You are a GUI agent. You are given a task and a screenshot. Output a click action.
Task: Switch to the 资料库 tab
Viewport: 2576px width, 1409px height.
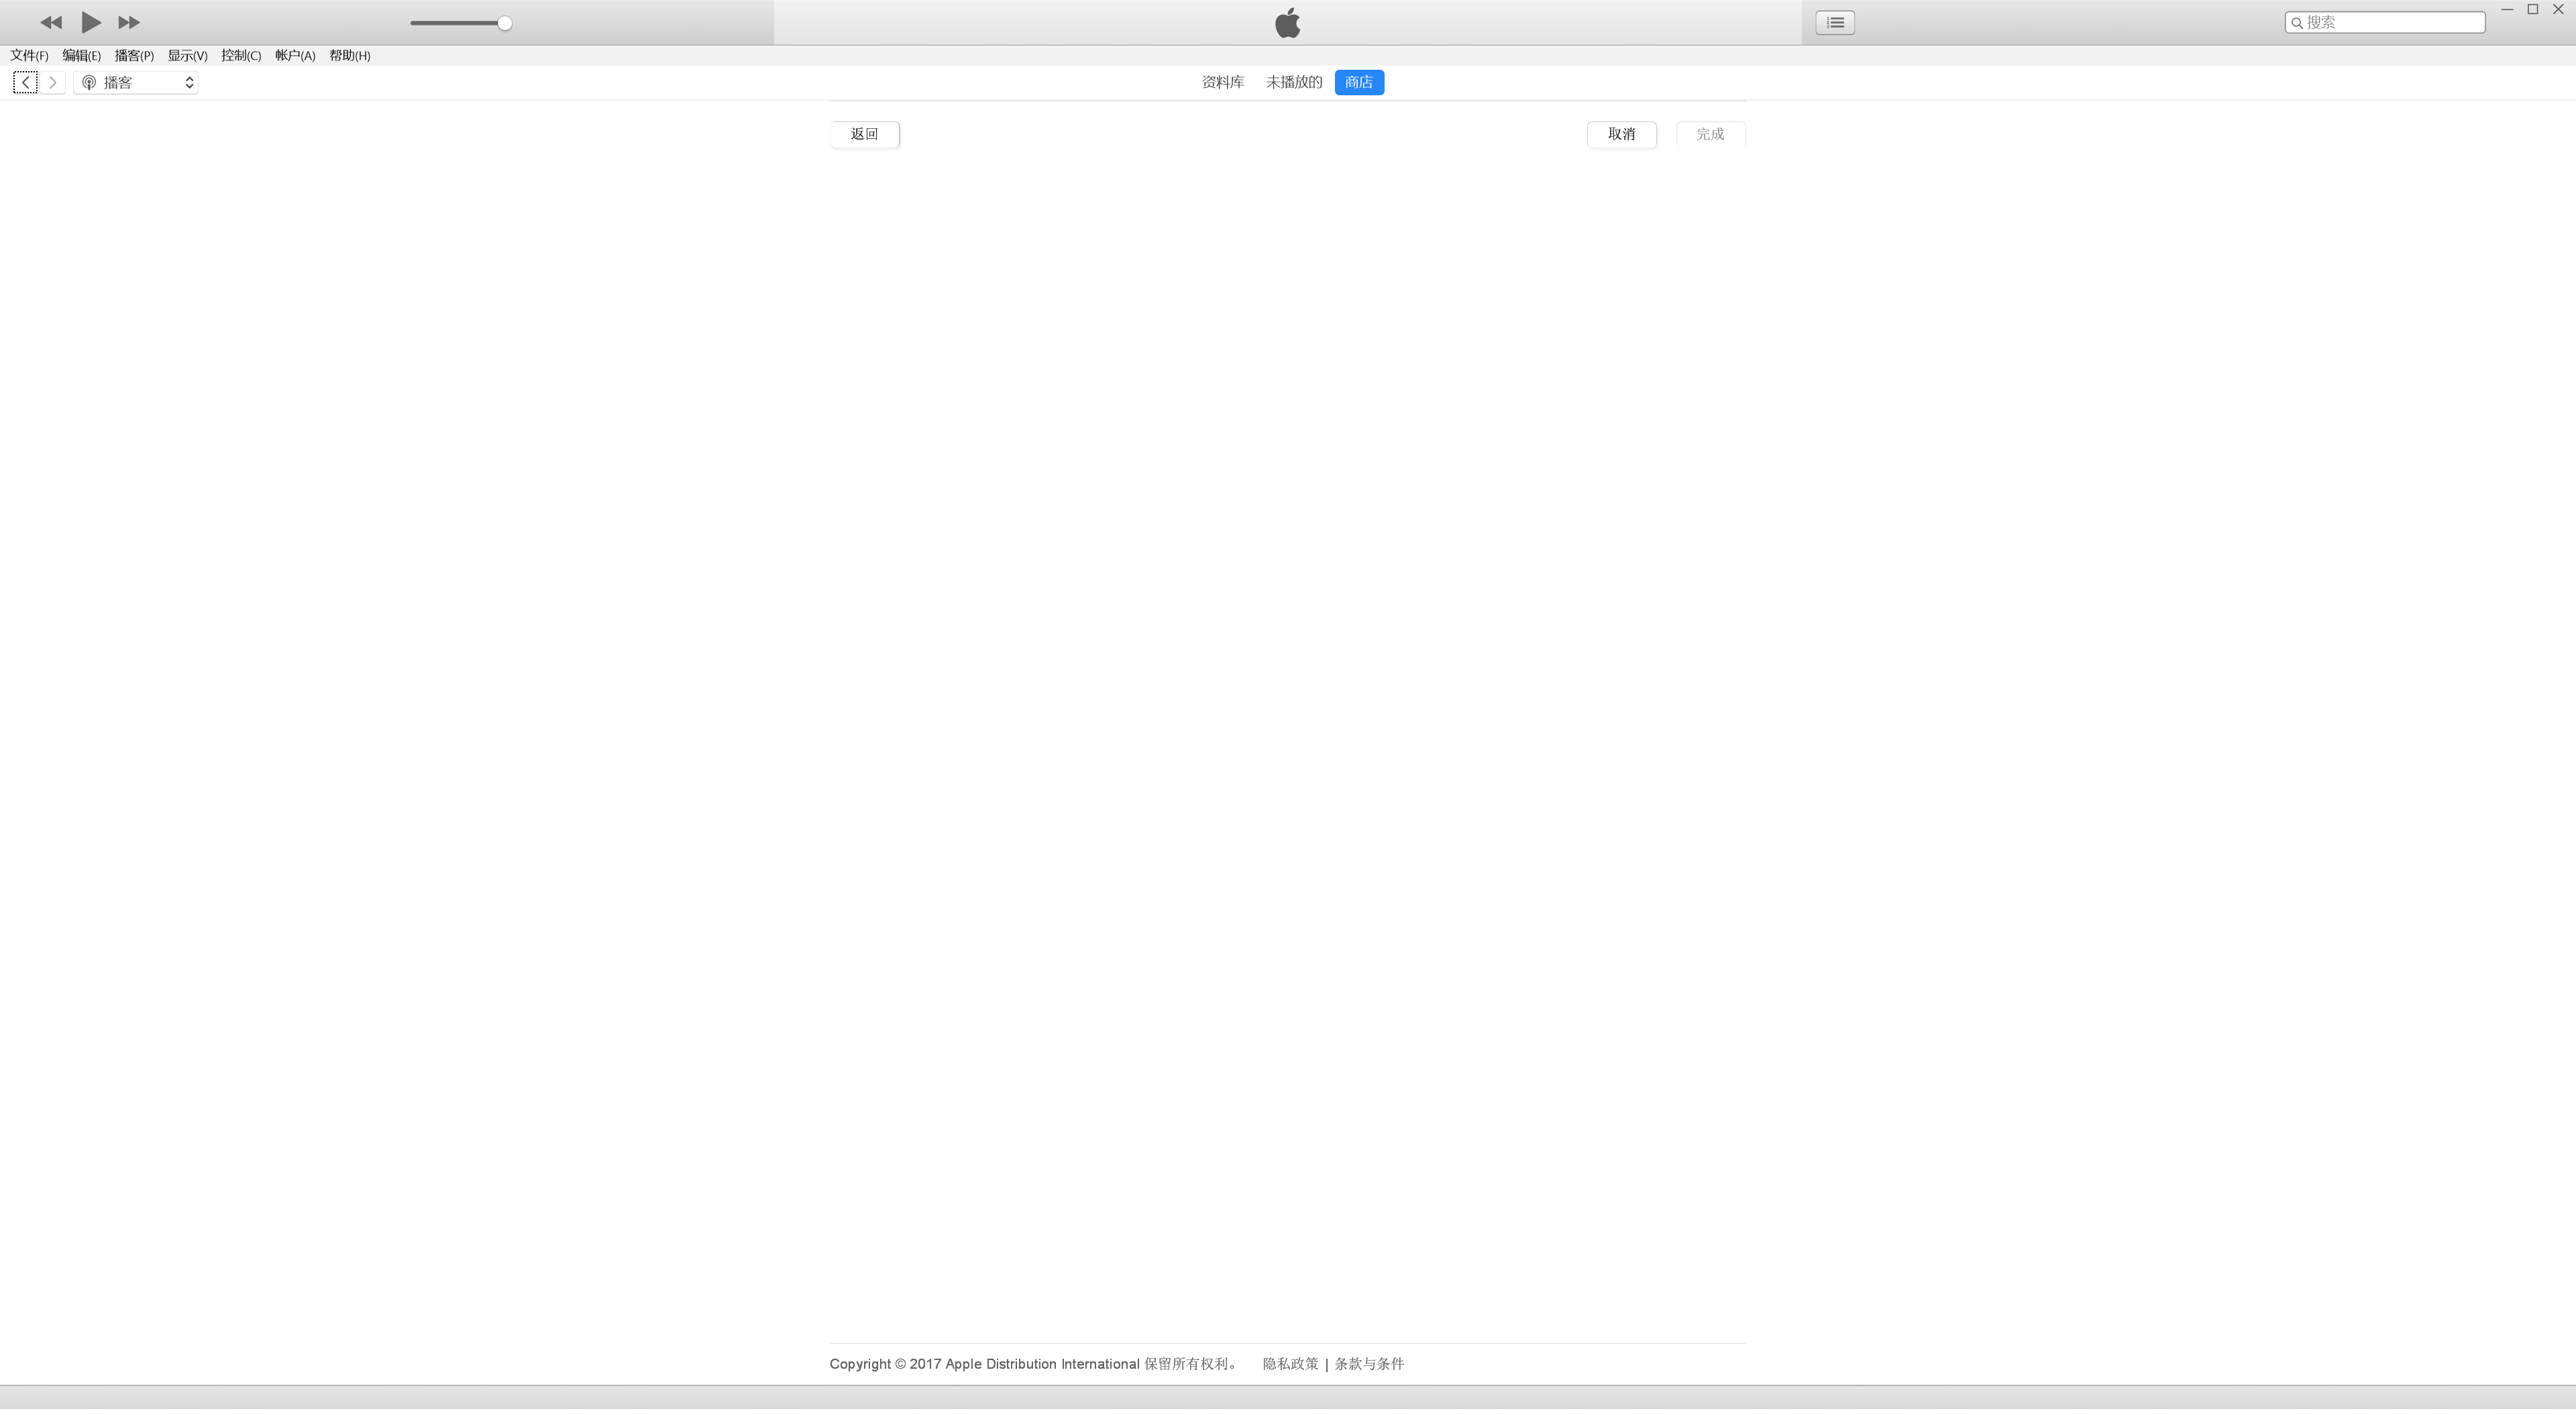tap(1222, 82)
